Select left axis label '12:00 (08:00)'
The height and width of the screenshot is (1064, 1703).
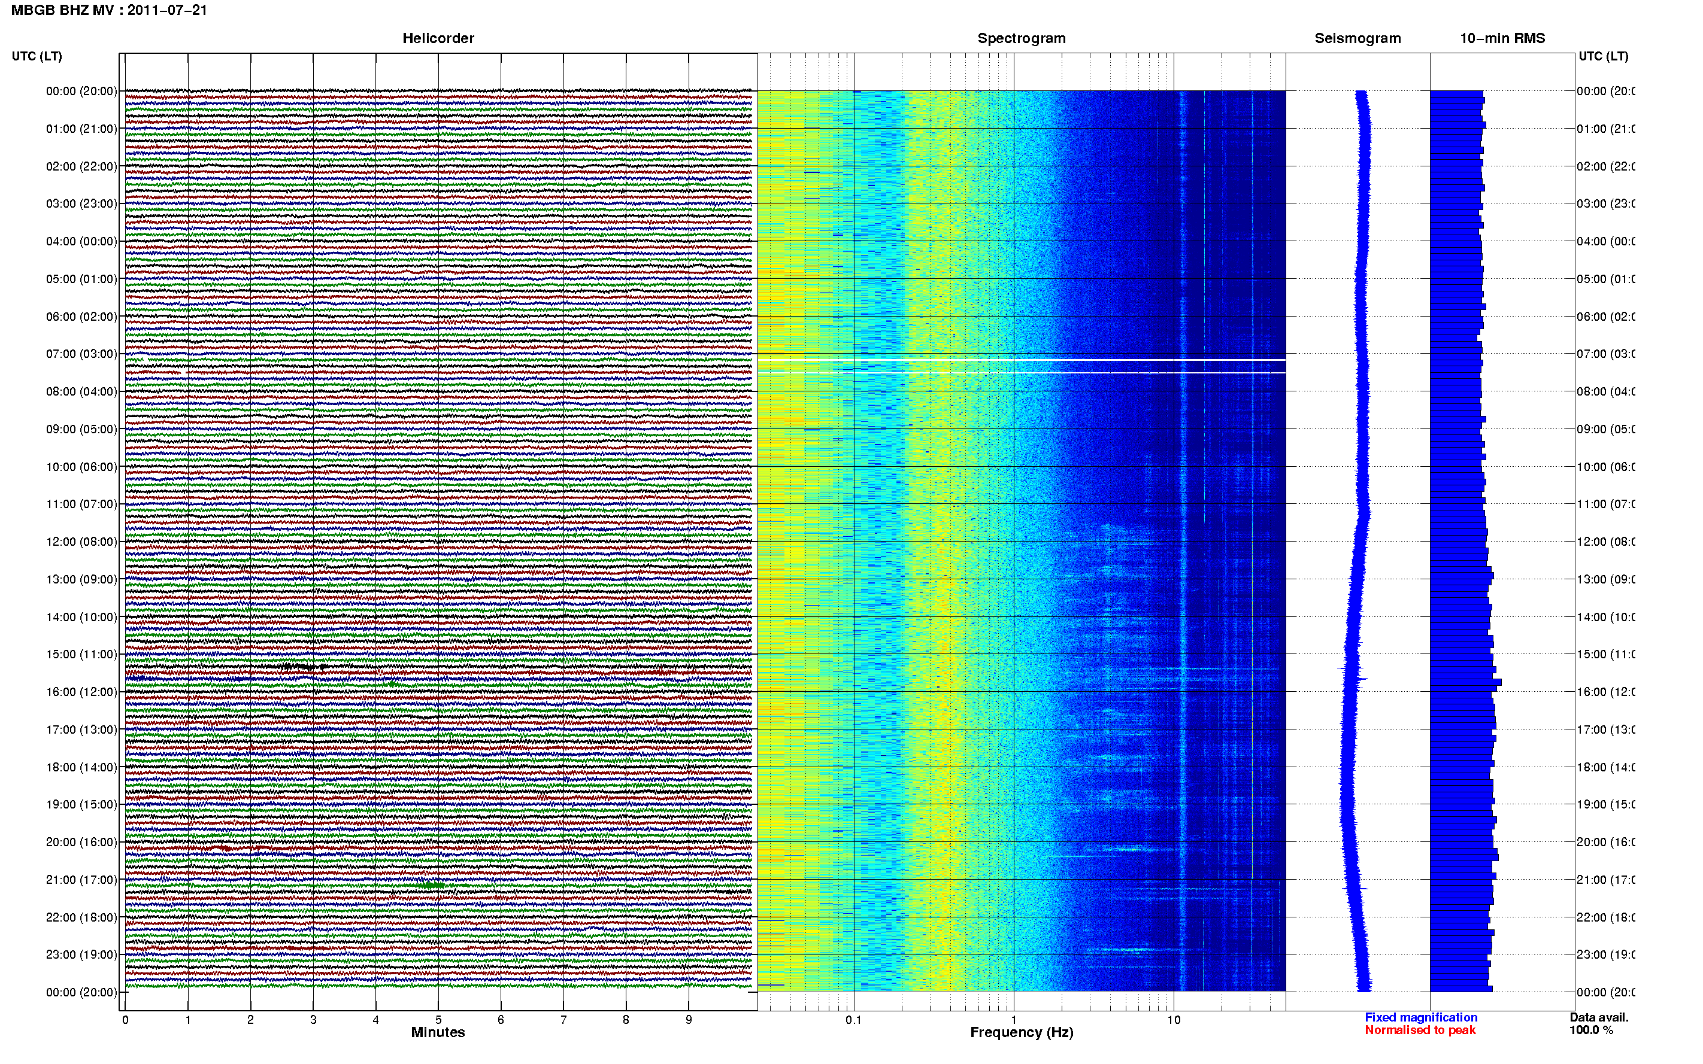click(x=81, y=542)
